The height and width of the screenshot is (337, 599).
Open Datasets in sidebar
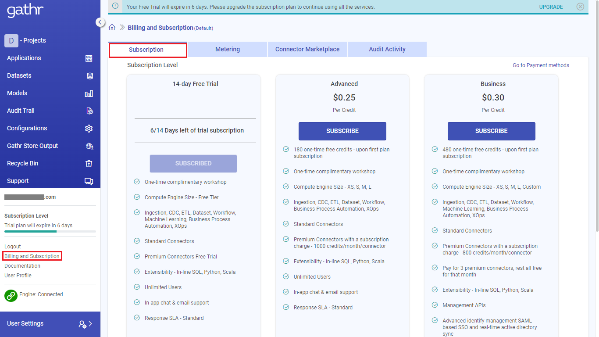(x=19, y=75)
